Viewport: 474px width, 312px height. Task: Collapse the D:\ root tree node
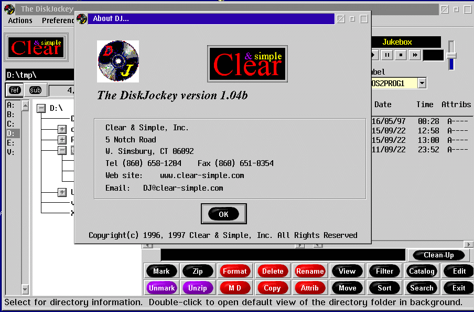pyautogui.click(x=41, y=108)
